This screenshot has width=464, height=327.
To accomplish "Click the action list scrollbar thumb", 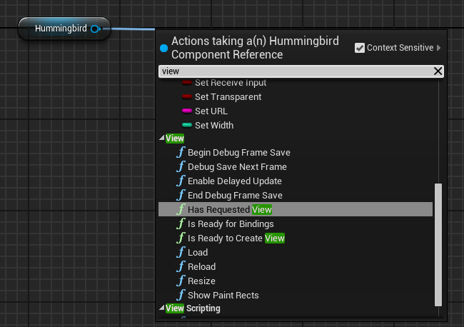I will pos(438,245).
